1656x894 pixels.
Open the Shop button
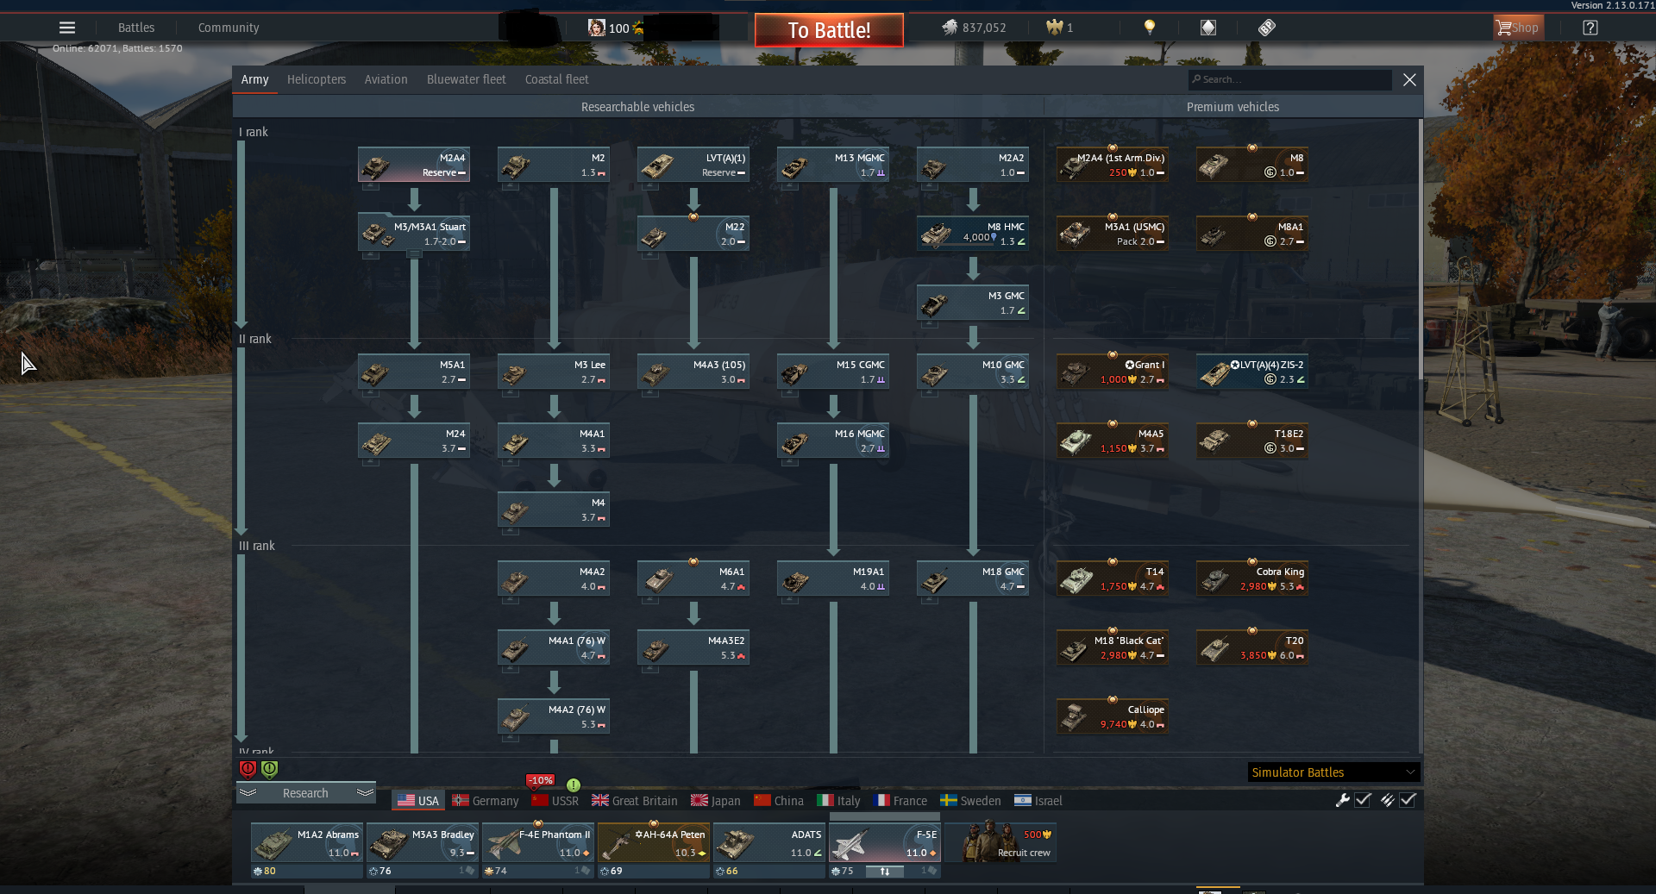1518,28
